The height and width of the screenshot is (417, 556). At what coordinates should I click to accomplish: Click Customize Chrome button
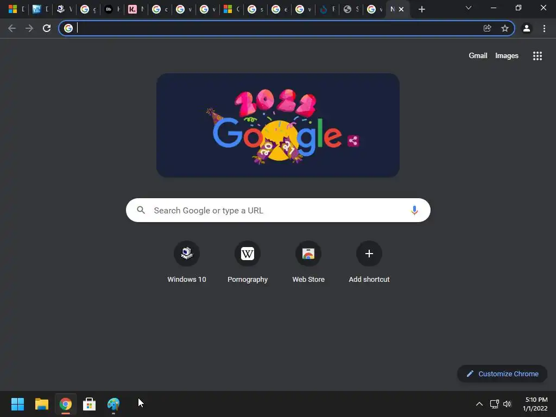(502, 374)
